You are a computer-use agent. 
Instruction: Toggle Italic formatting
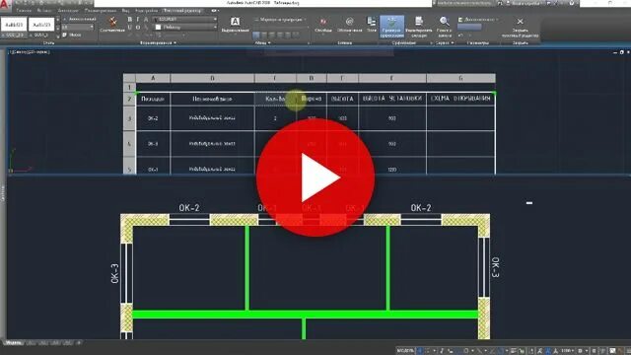pos(138,20)
